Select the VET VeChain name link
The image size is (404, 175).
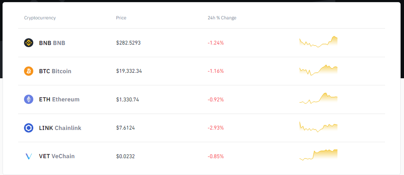[x=57, y=156]
